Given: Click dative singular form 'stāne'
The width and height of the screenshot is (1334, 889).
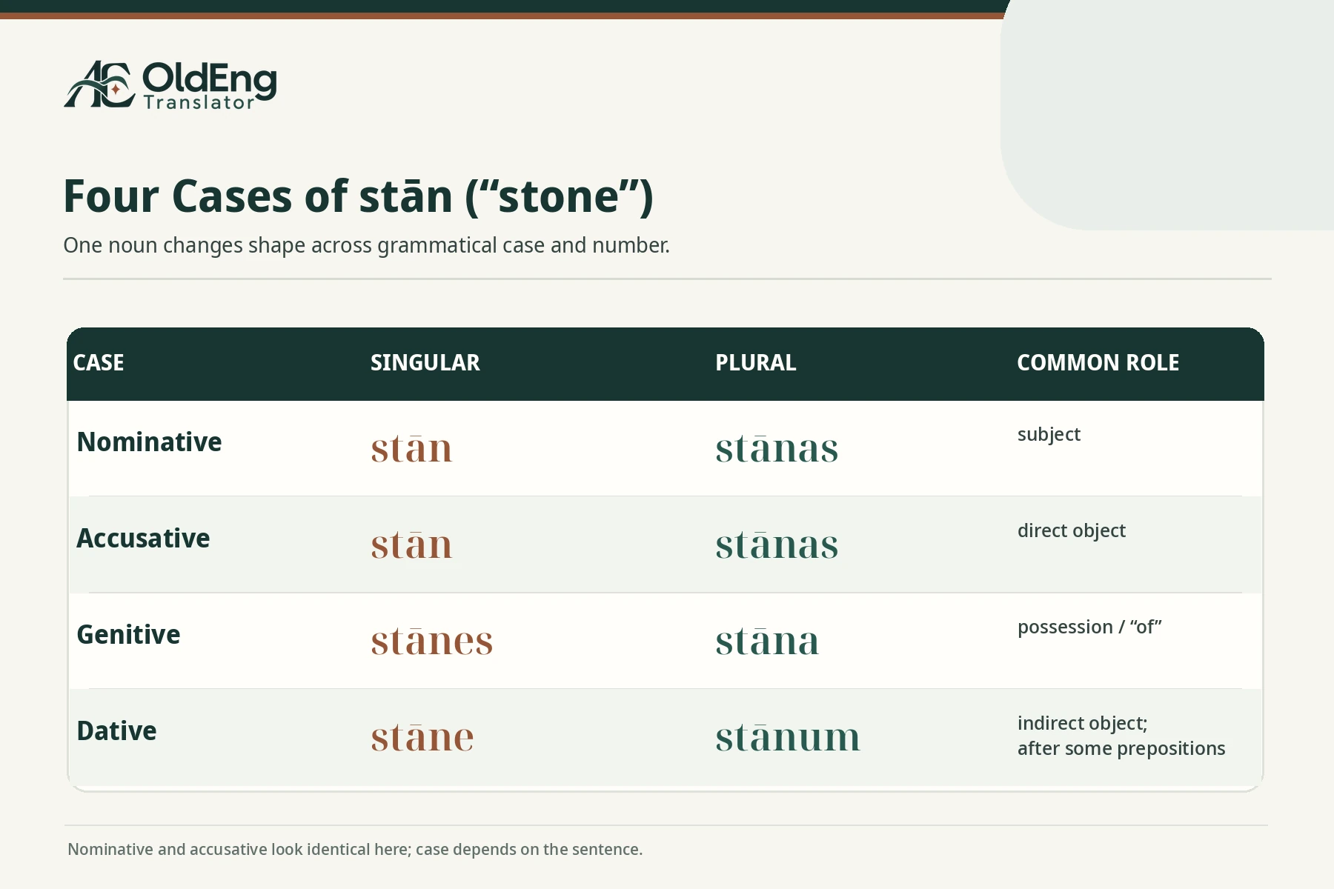Looking at the screenshot, I should [422, 737].
